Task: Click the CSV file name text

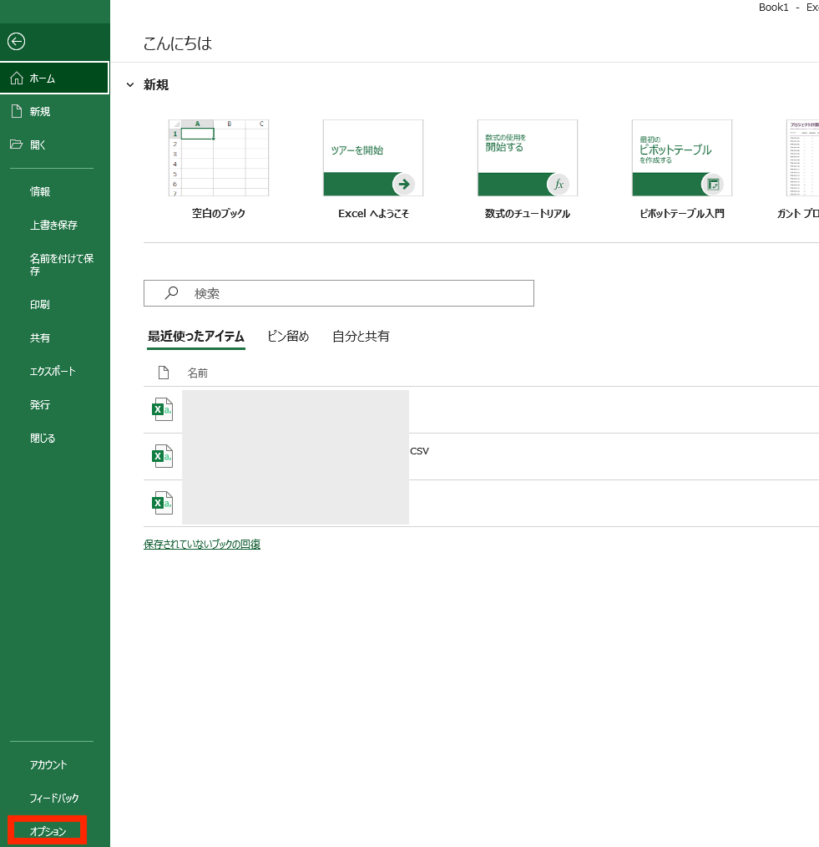Action: pos(419,451)
